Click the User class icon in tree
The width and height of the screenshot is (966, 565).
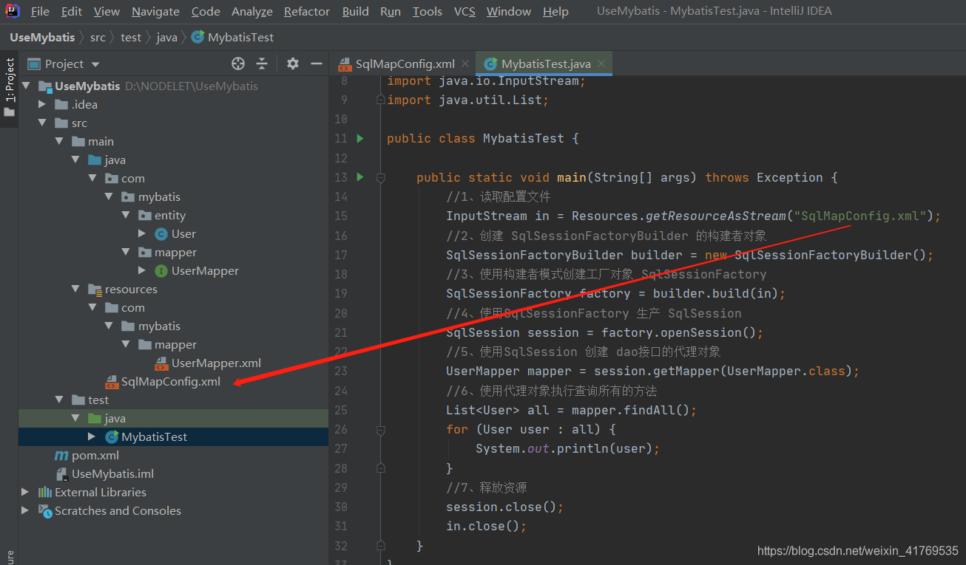point(161,234)
